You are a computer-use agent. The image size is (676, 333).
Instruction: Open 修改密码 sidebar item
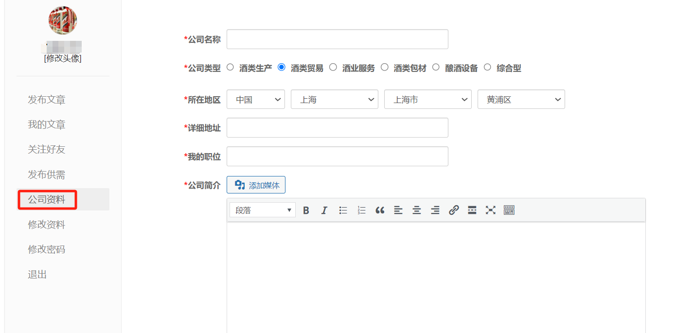(x=47, y=249)
